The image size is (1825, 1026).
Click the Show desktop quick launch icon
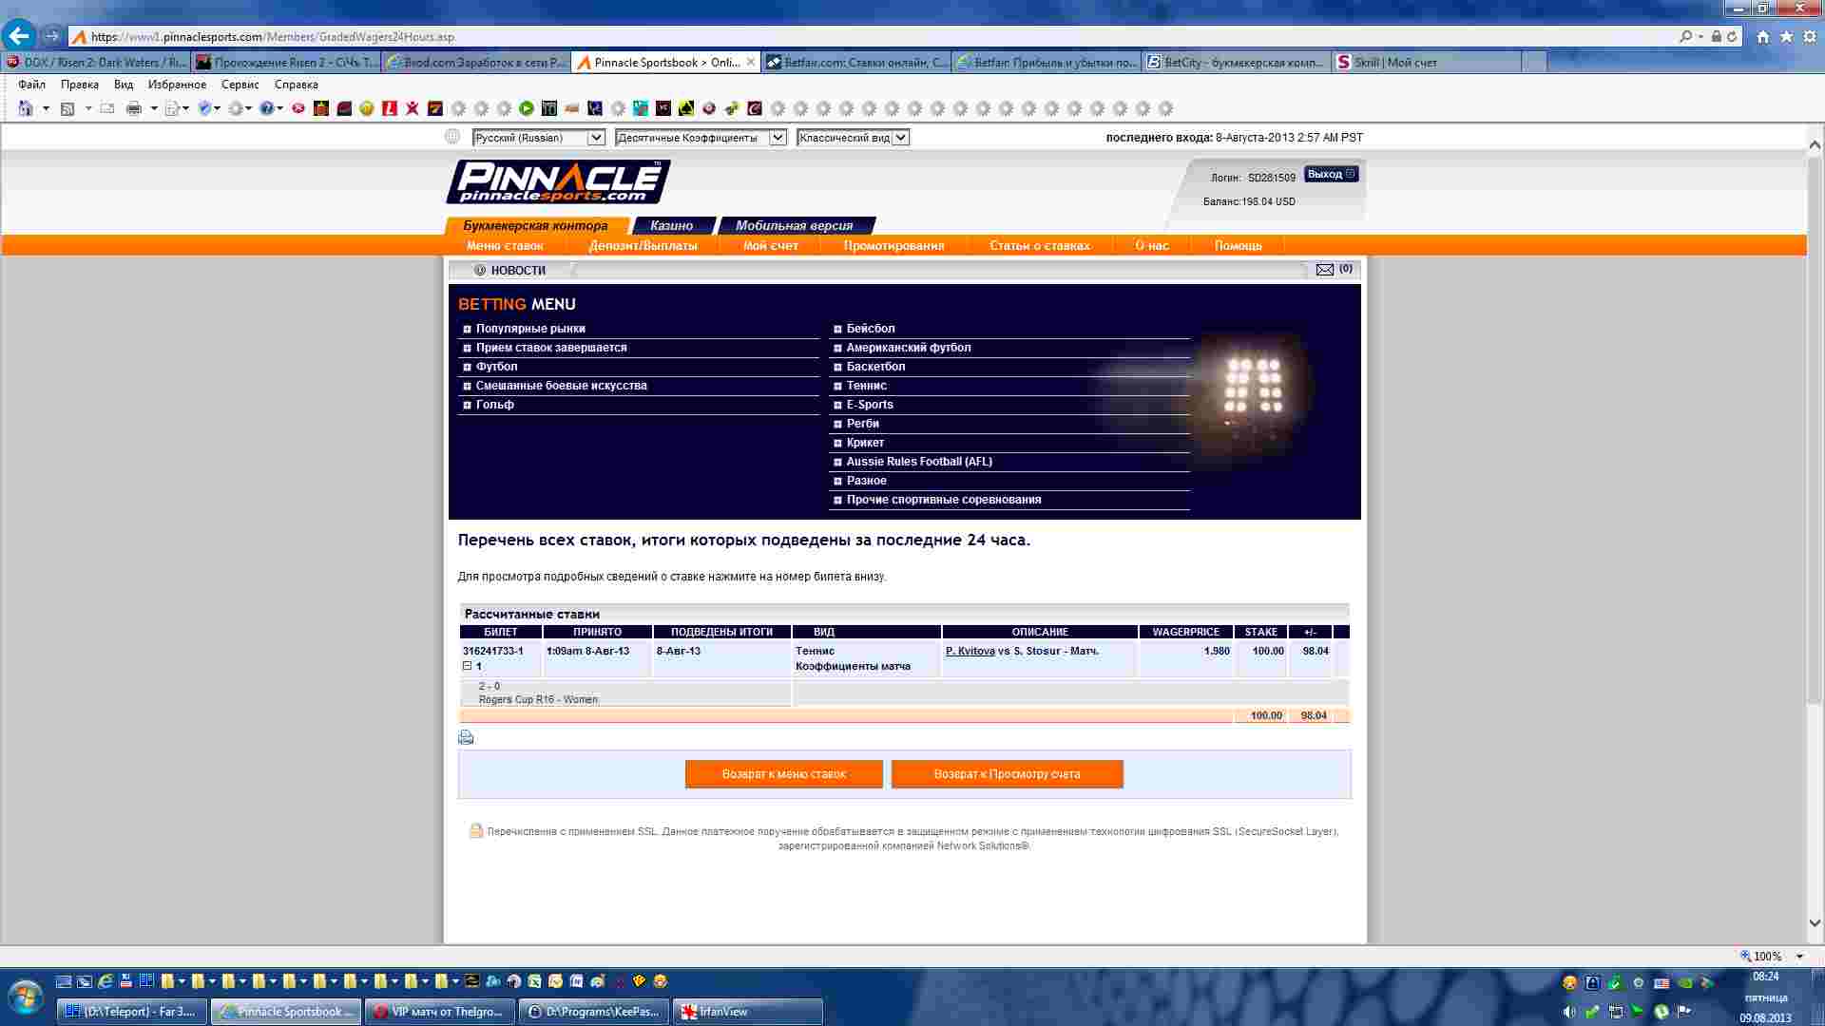64,981
